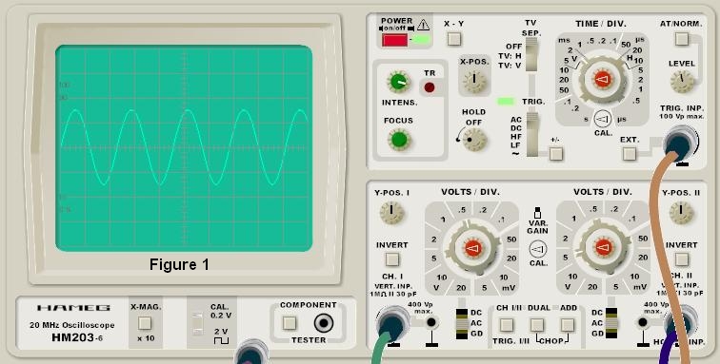The width and height of the screenshot is (720, 364).
Task: Click the Y-POS. I knob
Action: [x=391, y=213]
